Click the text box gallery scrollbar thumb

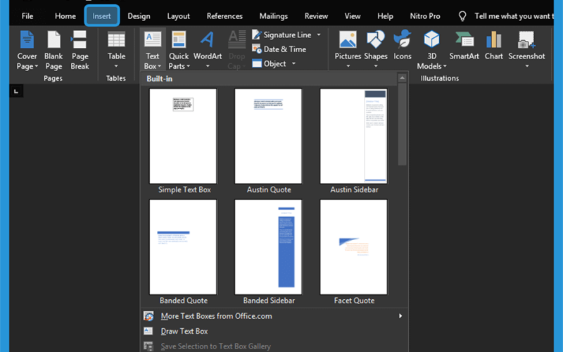tap(402, 125)
